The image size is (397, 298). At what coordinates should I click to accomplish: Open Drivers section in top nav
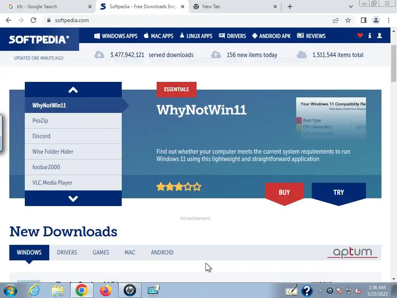pyautogui.click(x=233, y=36)
